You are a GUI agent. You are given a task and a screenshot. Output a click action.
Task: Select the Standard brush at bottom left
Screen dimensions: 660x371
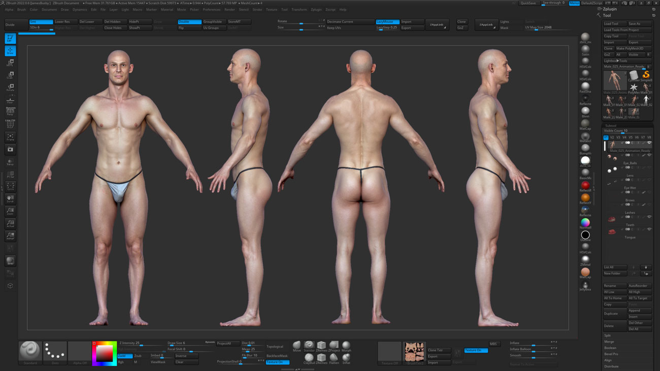29,350
